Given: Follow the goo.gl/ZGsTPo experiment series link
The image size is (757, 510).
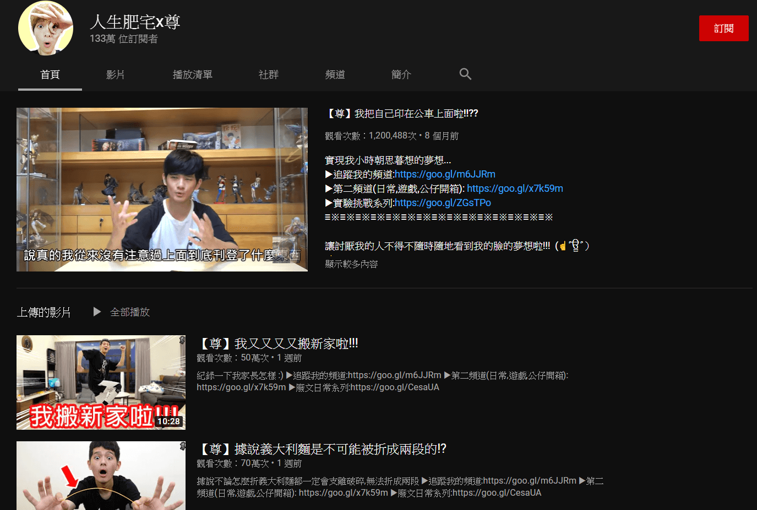Looking at the screenshot, I should tap(443, 203).
